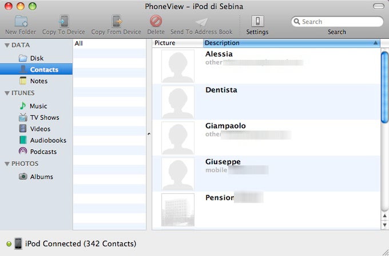Click the Description column header
The image size is (389, 256).
click(292, 43)
